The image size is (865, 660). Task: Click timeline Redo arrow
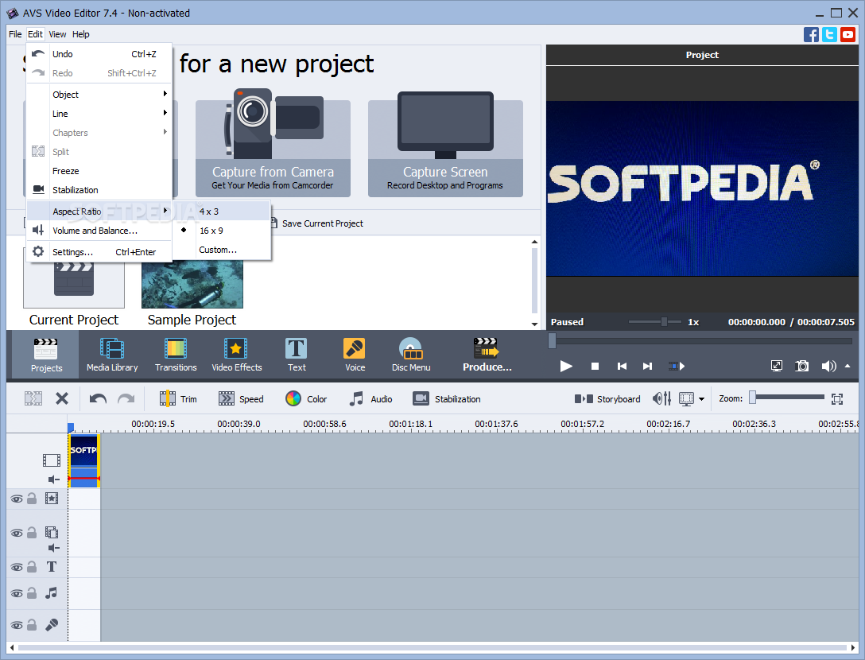[x=126, y=398]
